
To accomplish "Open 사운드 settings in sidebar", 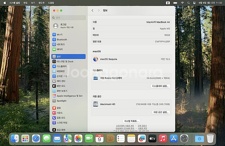I will [x=69, y=113].
